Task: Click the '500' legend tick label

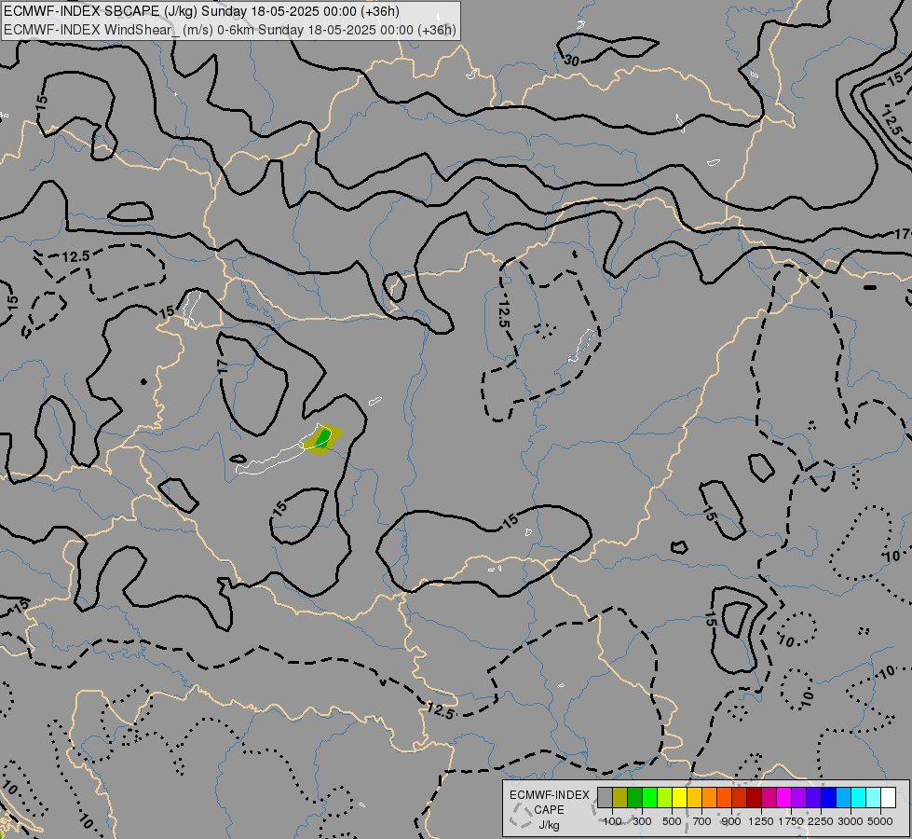Action: click(x=672, y=821)
